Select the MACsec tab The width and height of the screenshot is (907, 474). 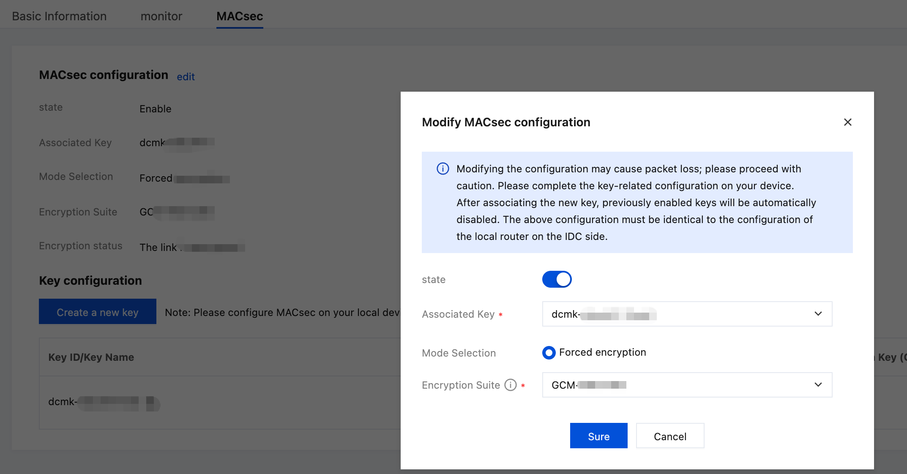click(240, 16)
